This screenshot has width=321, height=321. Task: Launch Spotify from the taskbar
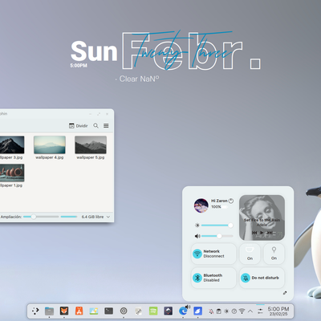[x=153, y=311]
